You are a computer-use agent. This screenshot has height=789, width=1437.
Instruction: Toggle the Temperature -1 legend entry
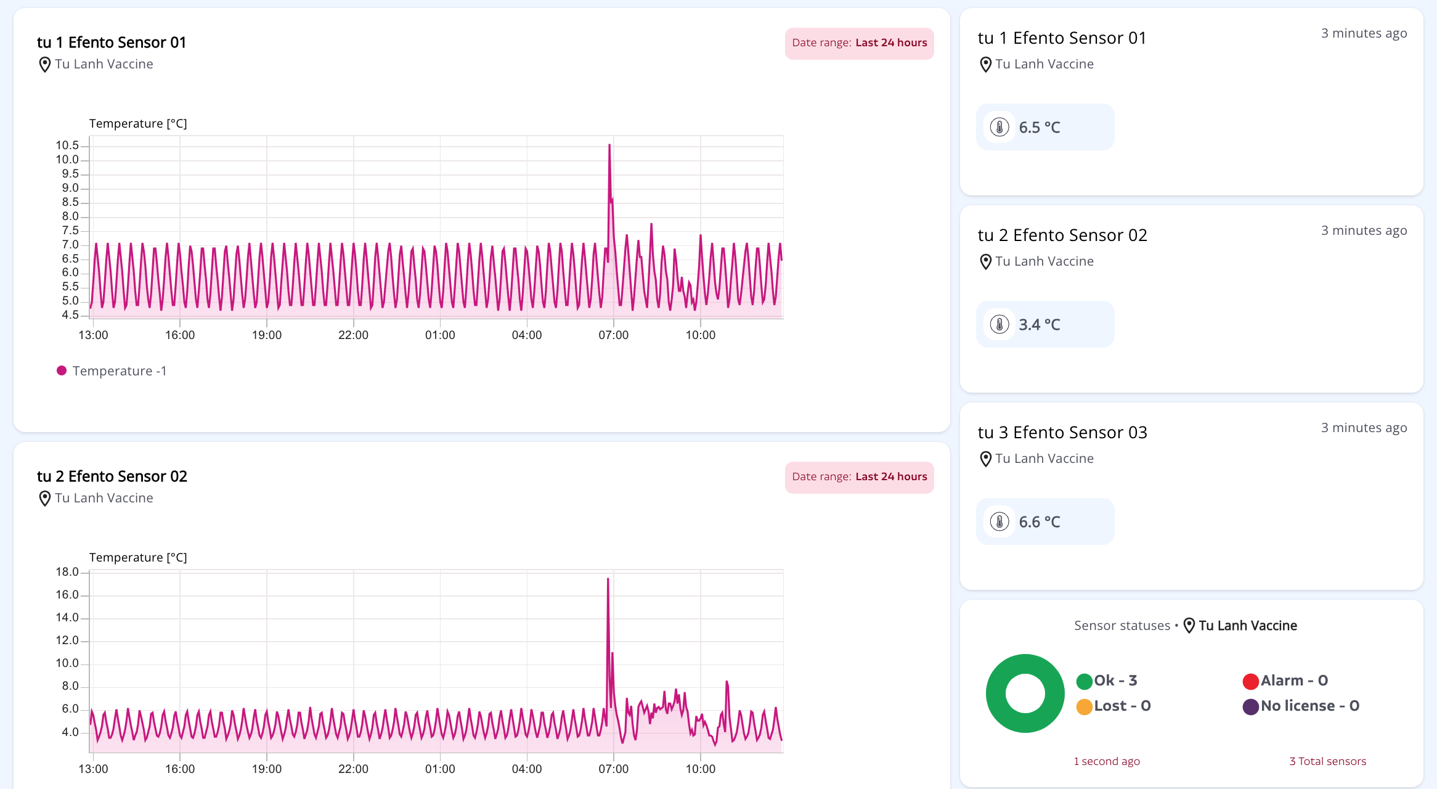click(112, 371)
